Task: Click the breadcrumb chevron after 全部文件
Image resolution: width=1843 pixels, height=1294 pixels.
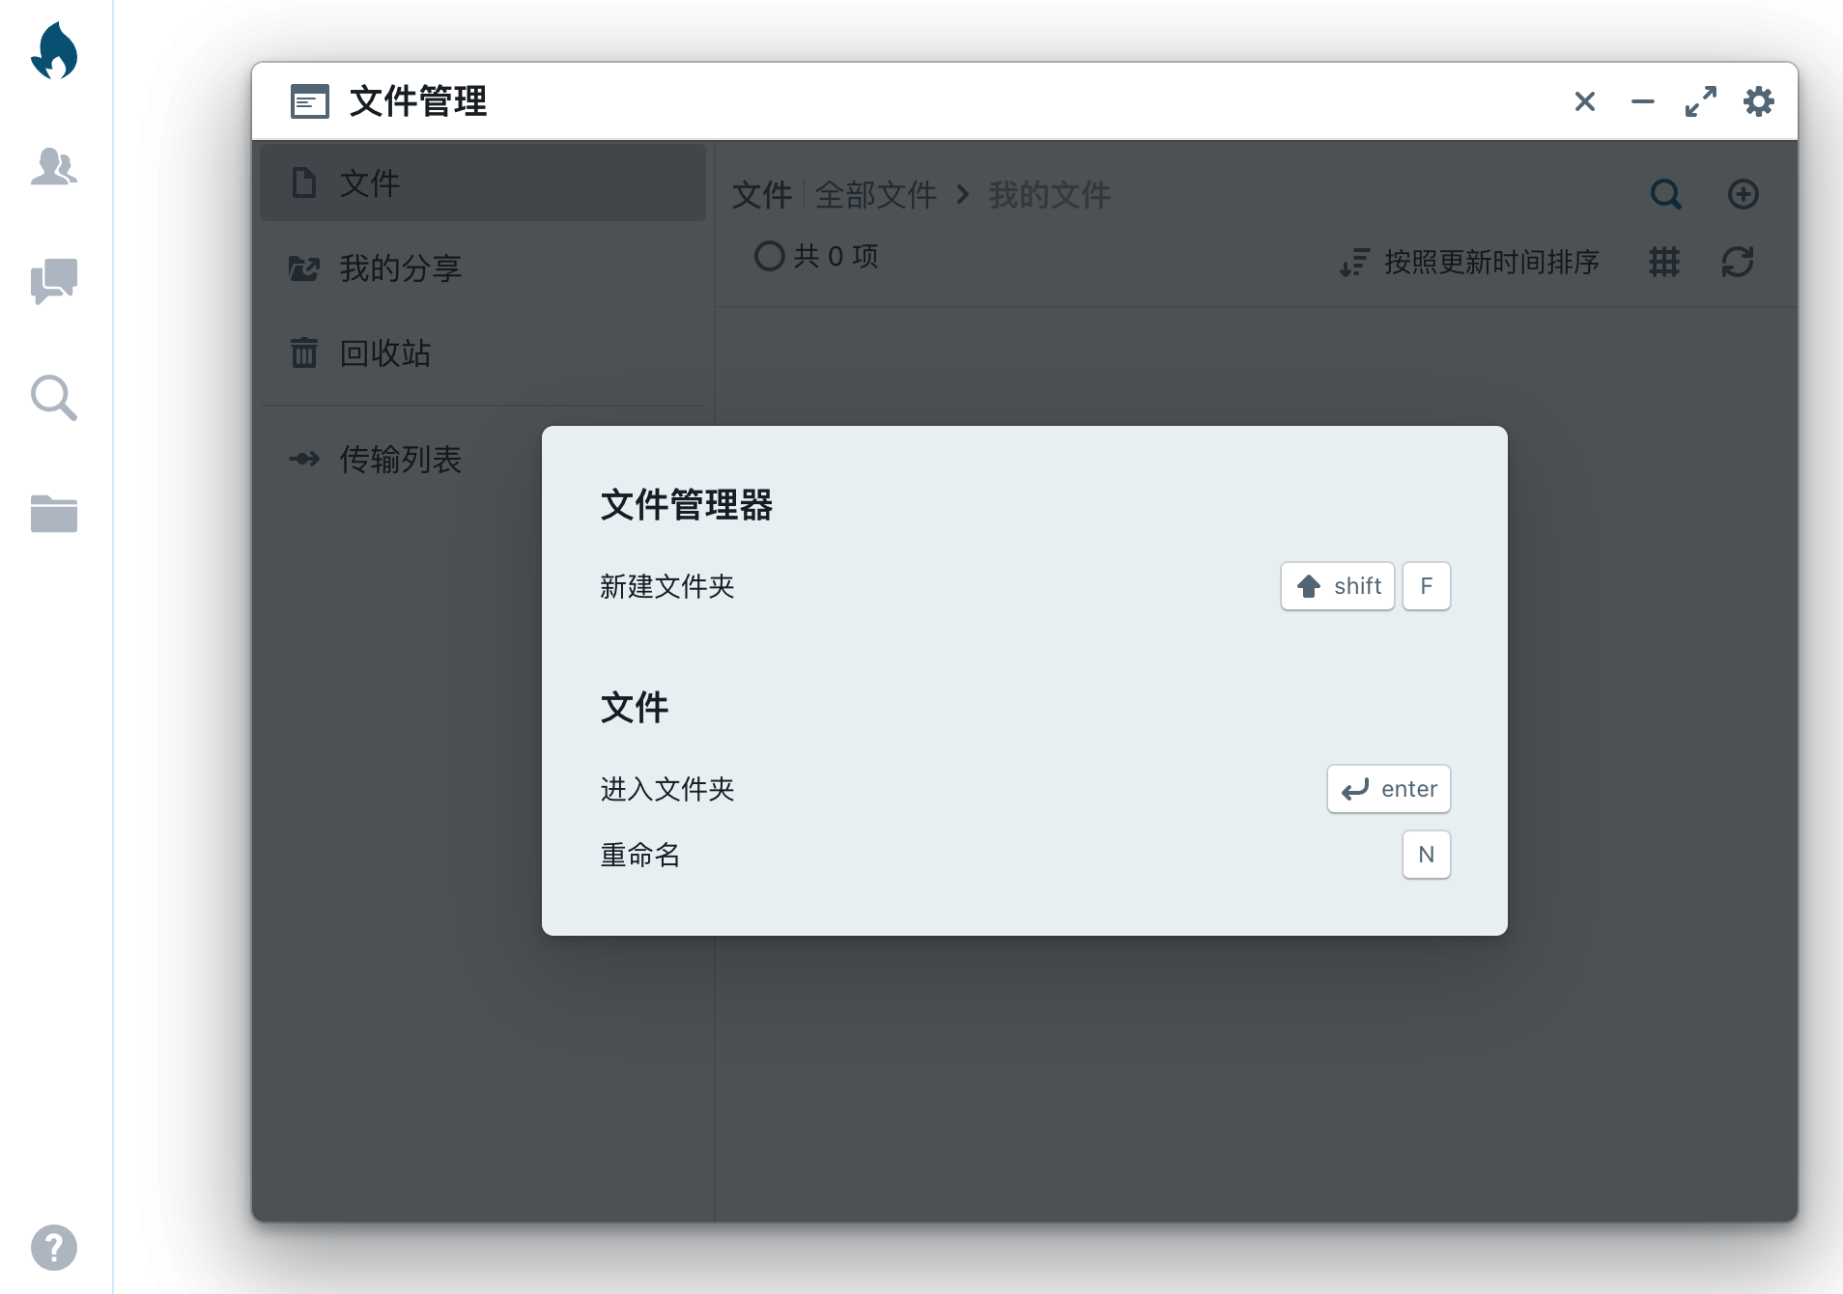Action: pos(961,194)
